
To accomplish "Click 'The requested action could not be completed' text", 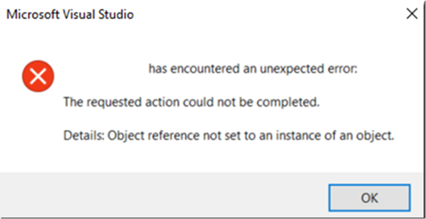I will [191, 102].
